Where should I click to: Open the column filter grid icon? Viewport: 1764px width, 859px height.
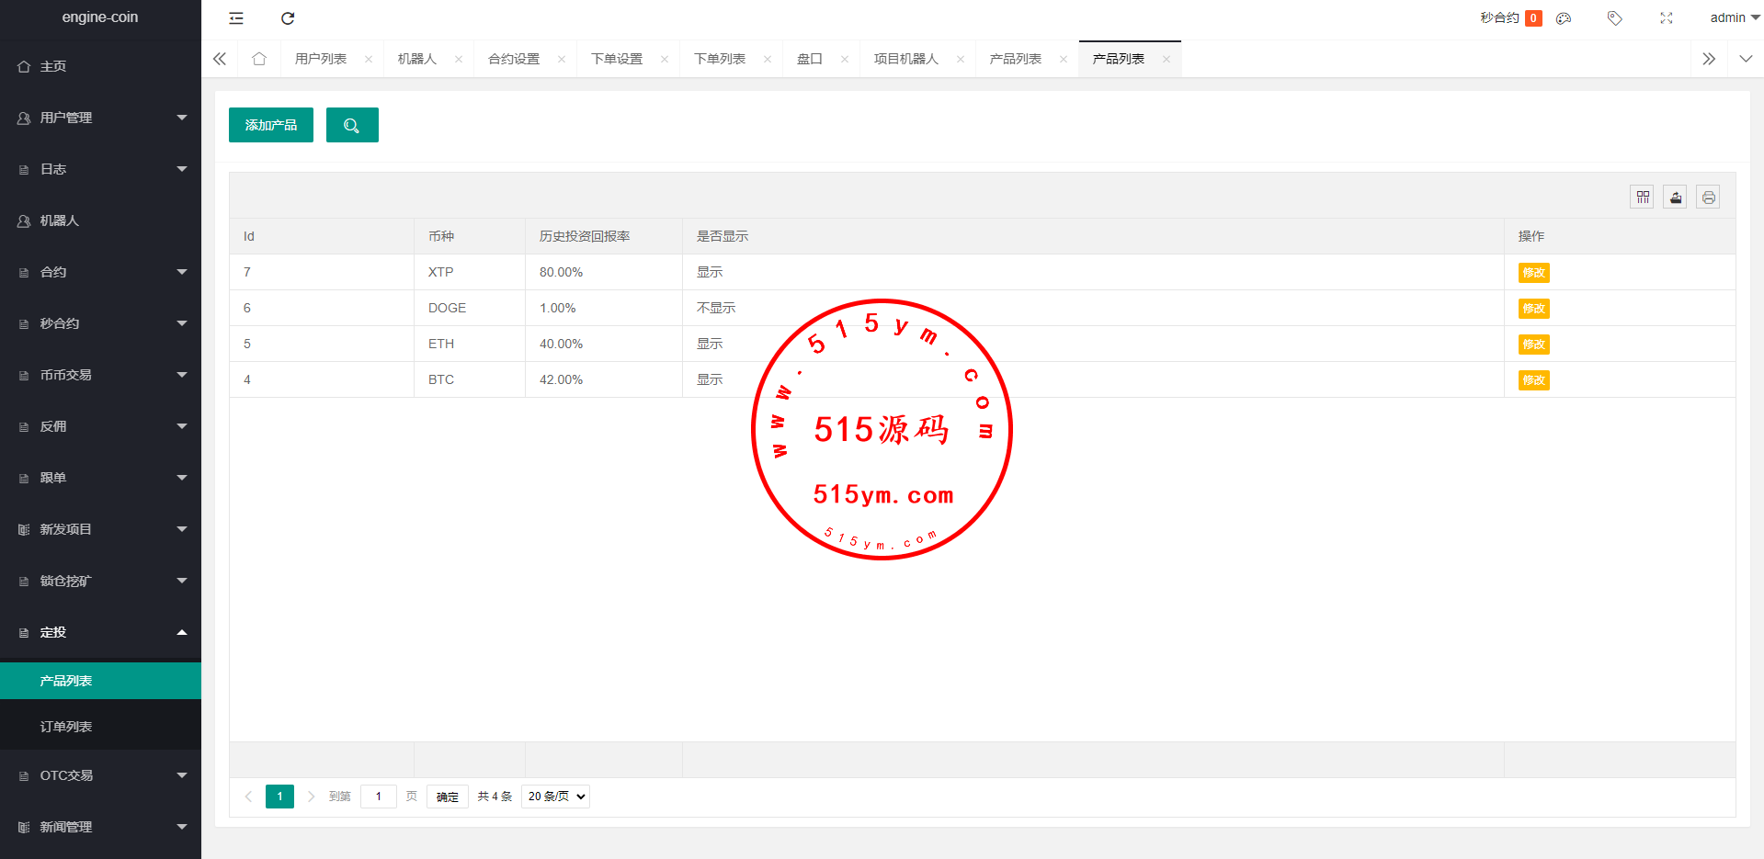point(1643,198)
